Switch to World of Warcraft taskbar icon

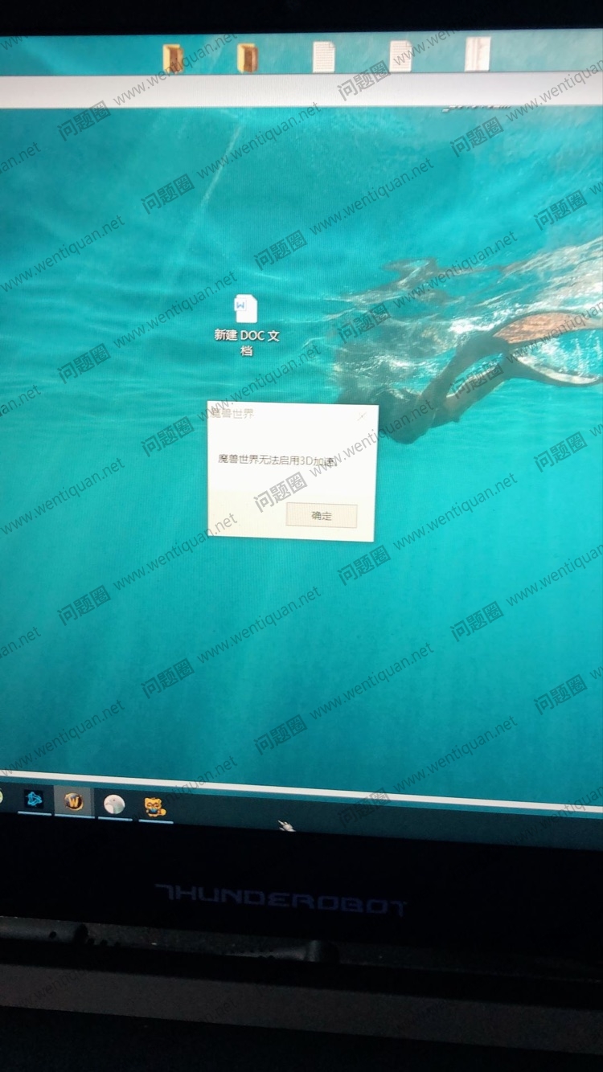pos(74,801)
